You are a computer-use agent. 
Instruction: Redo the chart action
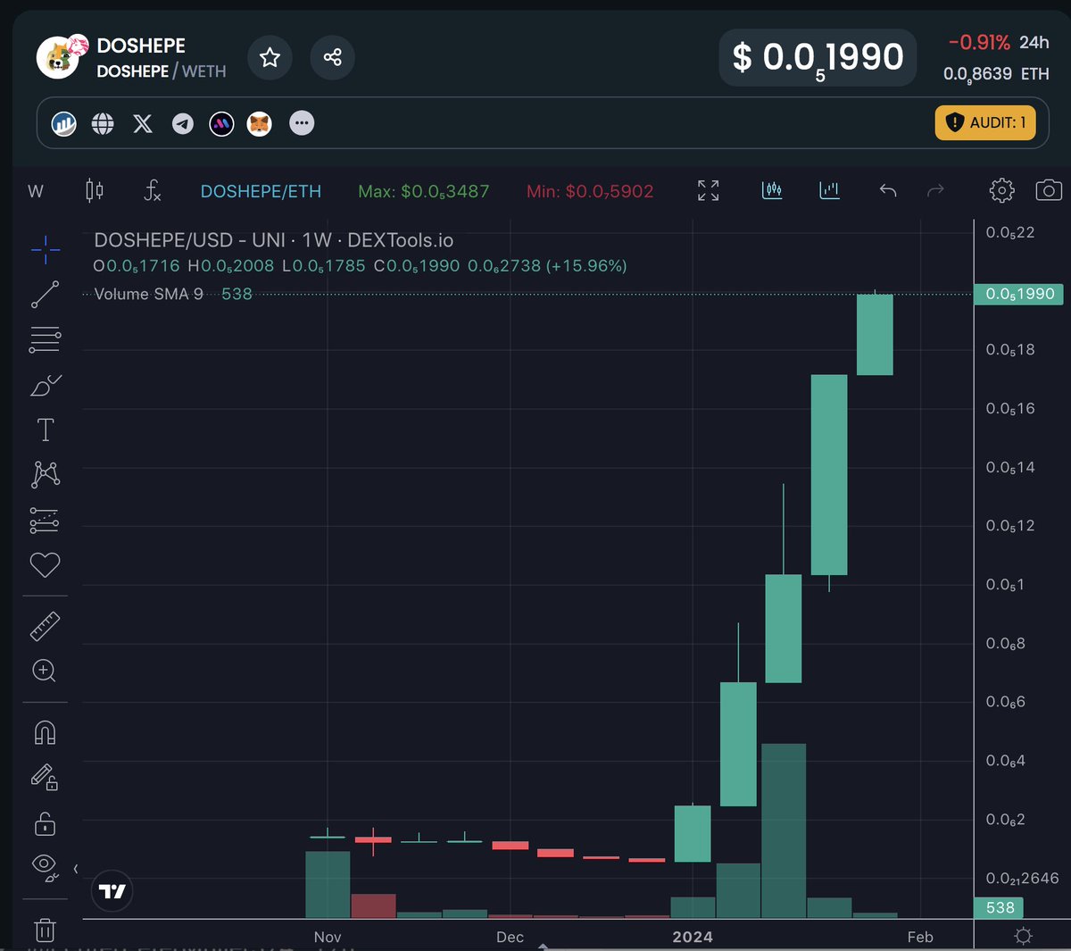(935, 190)
